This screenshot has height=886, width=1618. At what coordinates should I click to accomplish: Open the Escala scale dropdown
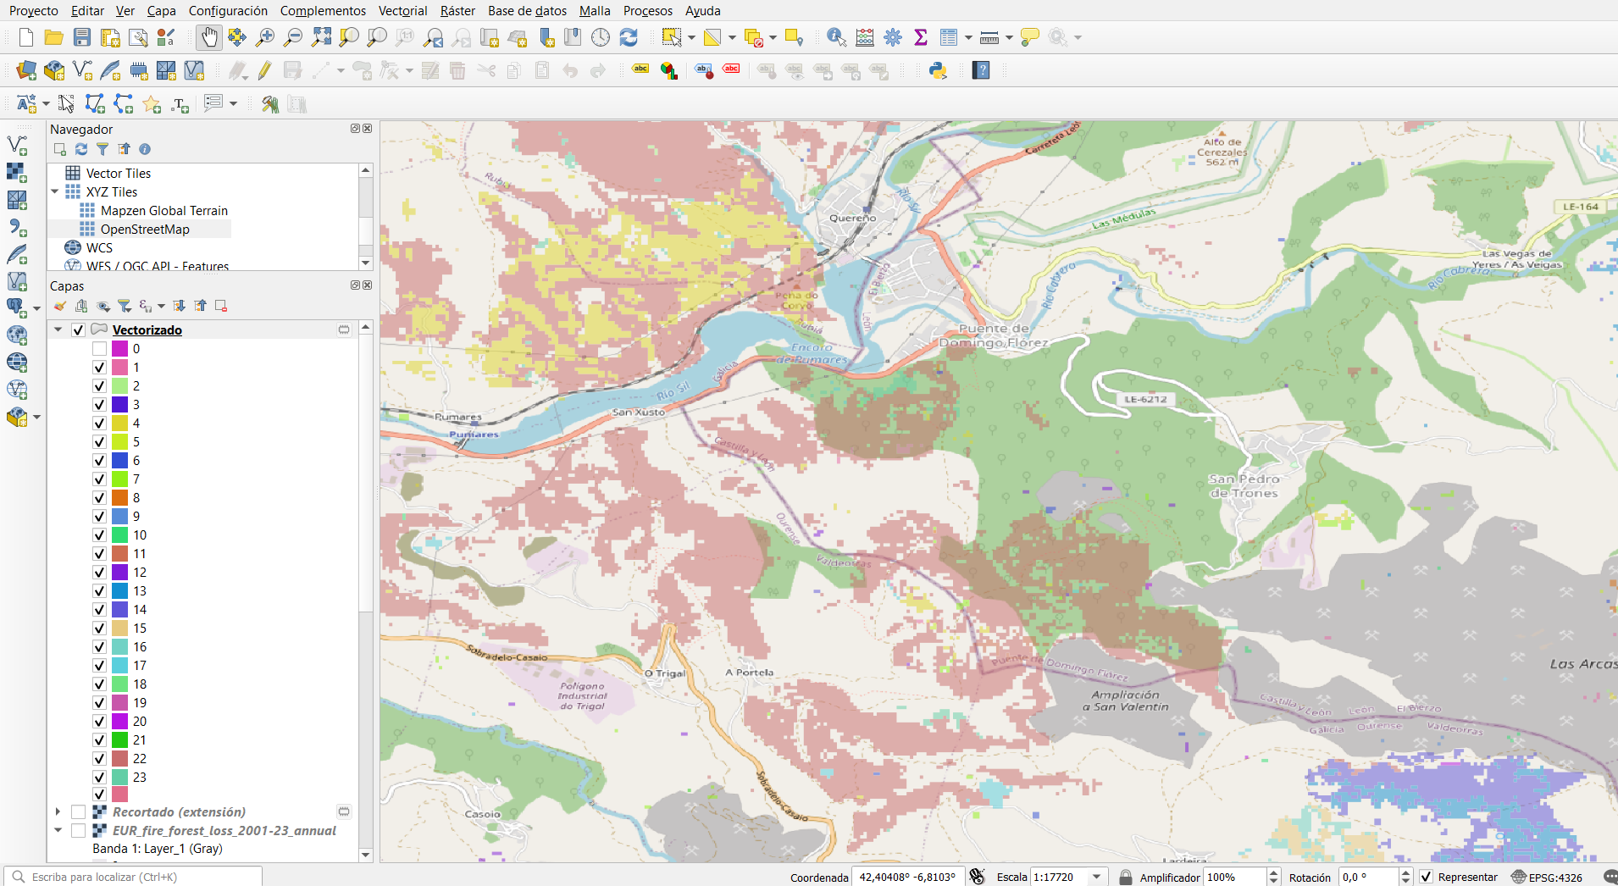click(x=1097, y=877)
